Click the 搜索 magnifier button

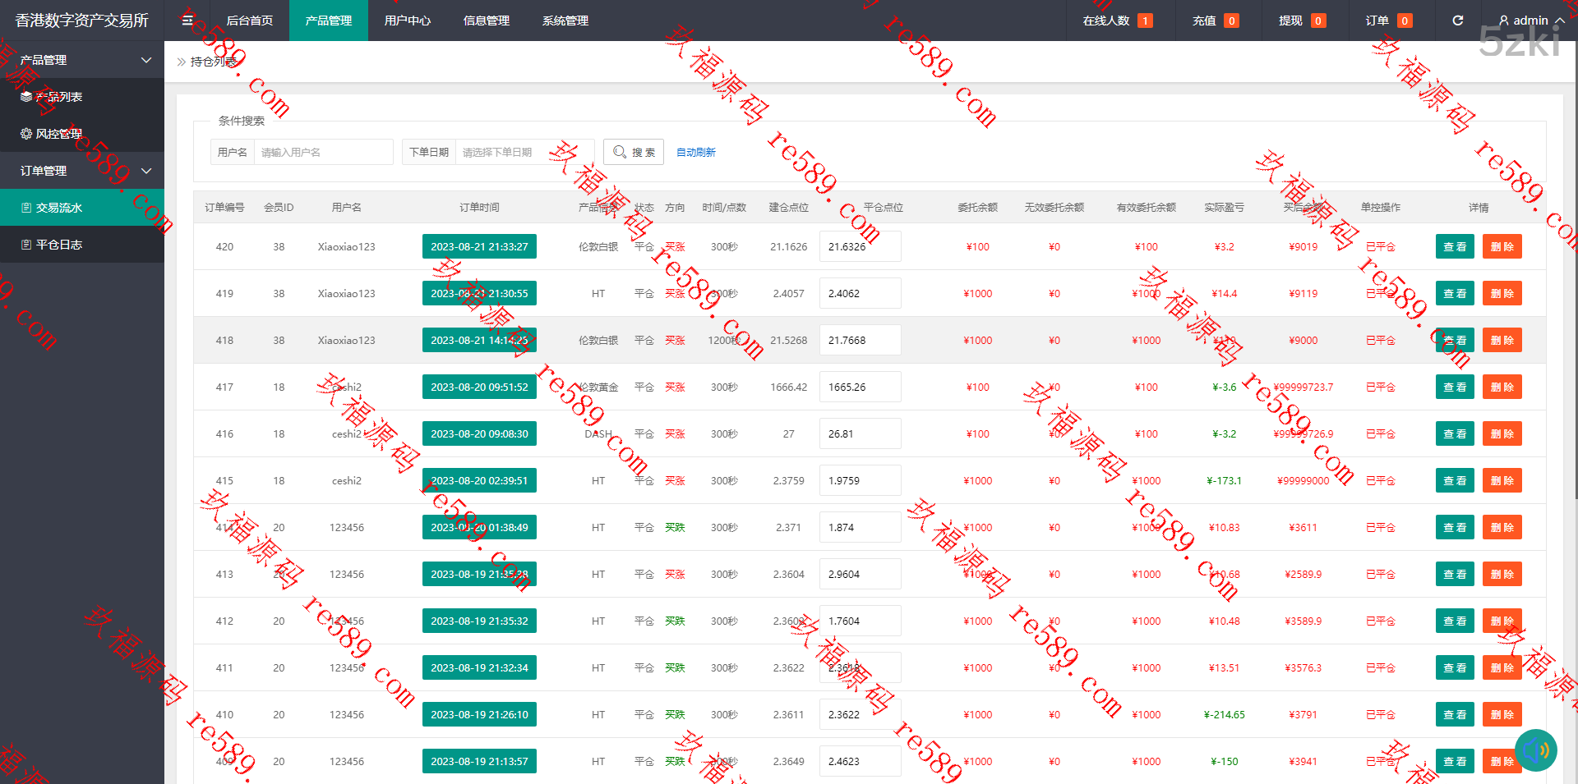634,152
